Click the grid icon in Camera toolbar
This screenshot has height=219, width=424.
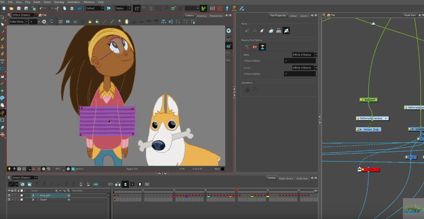pos(60,22)
